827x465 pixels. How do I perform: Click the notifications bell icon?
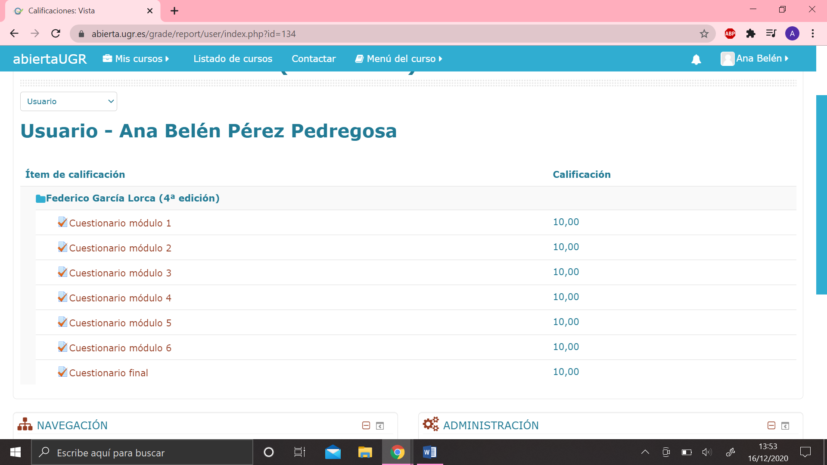coord(696,59)
